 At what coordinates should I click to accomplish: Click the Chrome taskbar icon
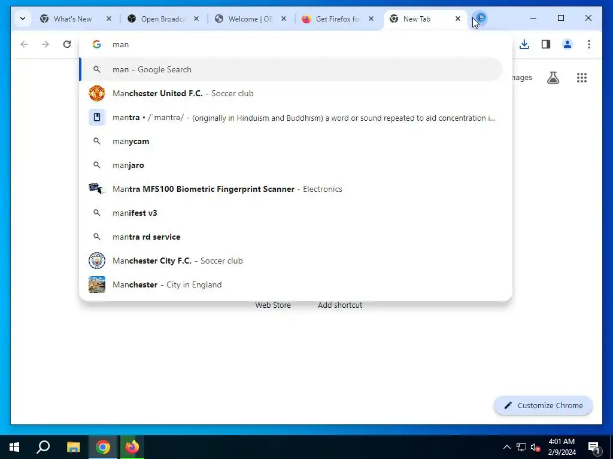pyautogui.click(x=103, y=447)
